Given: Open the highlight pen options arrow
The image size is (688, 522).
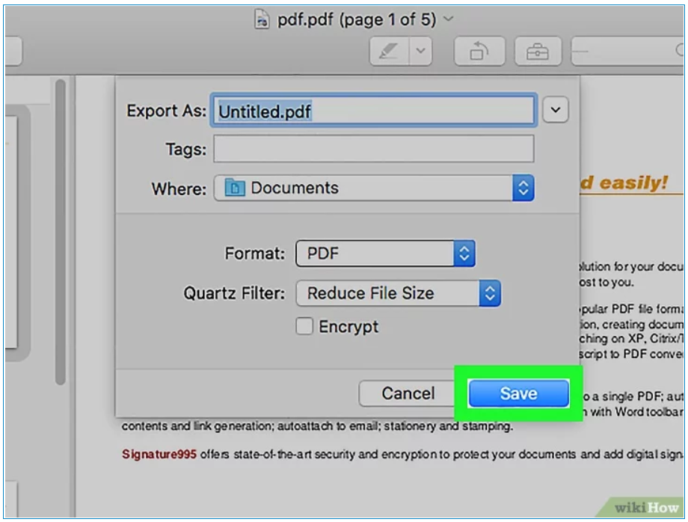Looking at the screenshot, I should (x=421, y=52).
